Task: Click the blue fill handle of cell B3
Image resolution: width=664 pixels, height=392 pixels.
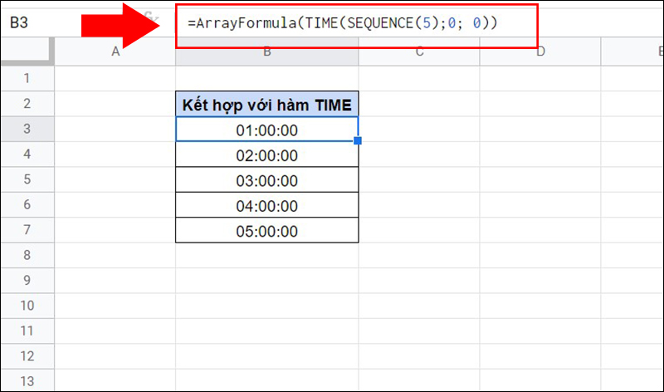Action: pyautogui.click(x=358, y=140)
